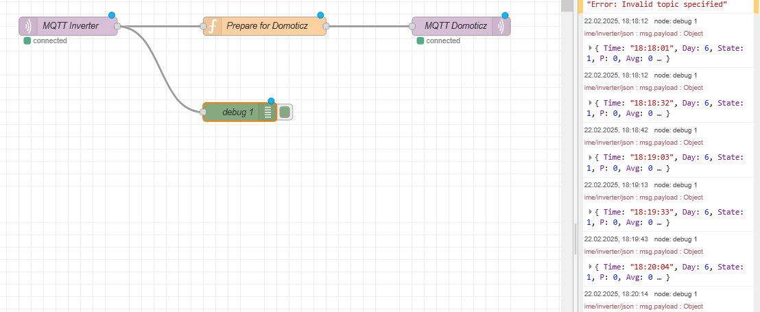
Task: Expand the debug object with Time 18:19:03
Action: click(591, 157)
